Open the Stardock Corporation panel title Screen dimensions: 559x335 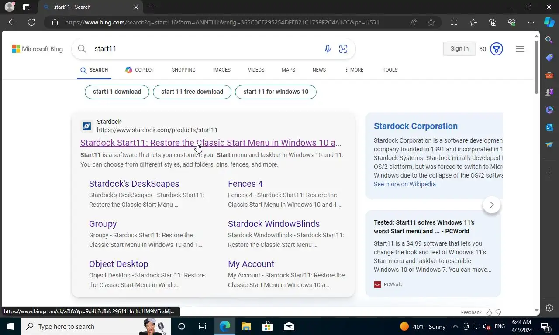pos(416,126)
